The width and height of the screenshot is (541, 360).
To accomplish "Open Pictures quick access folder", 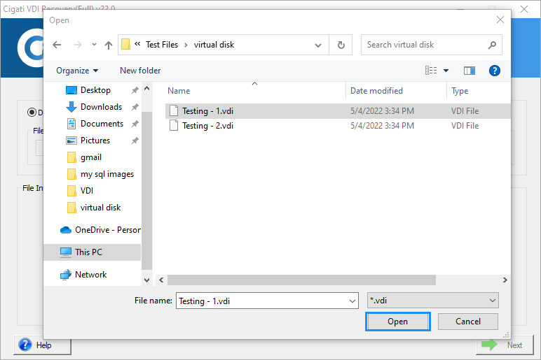I will [x=95, y=141].
